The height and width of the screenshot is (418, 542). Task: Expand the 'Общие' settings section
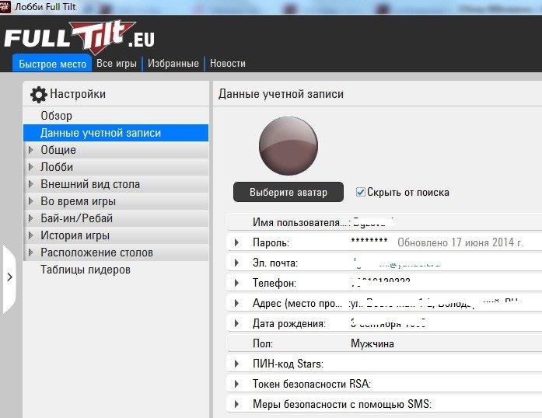[x=31, y=150]
